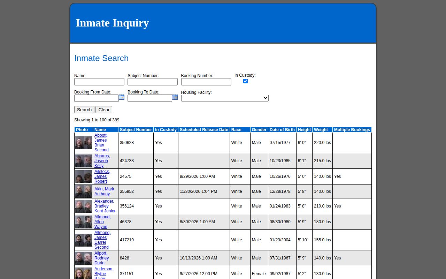Expand the Housing Facility dropdown
446x279 pixels.
click(x=225, y=98)
